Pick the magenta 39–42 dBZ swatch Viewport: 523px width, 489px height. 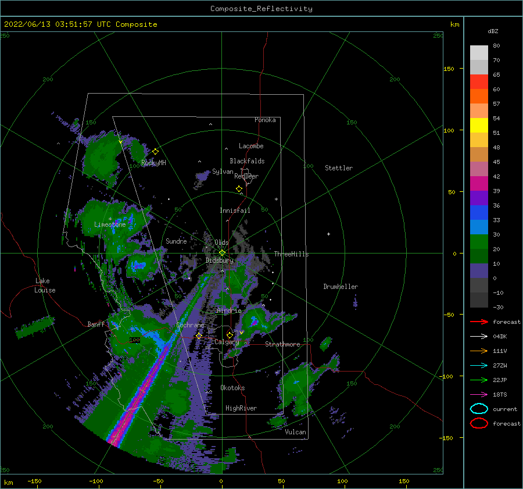point(479,184)
